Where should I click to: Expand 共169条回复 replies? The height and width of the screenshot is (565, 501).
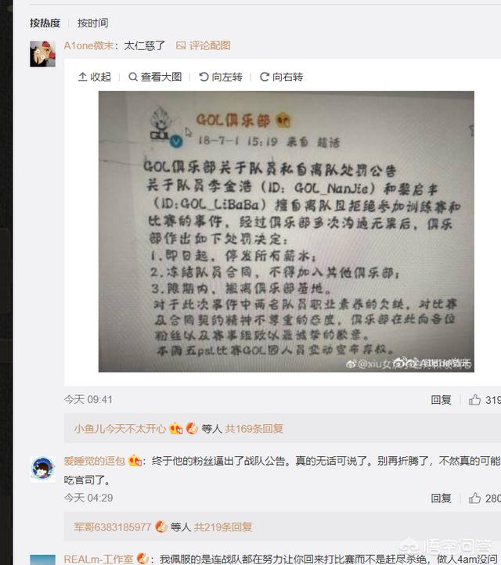[x=254, y=428]
